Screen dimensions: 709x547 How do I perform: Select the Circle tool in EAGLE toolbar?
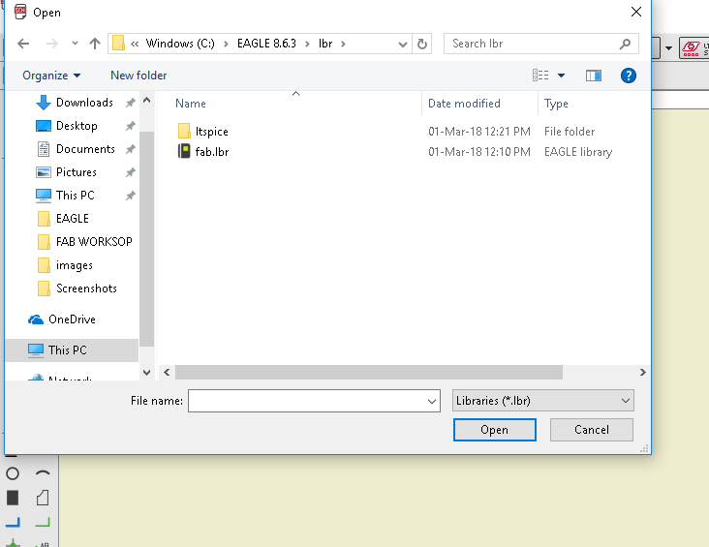(13, 473)
